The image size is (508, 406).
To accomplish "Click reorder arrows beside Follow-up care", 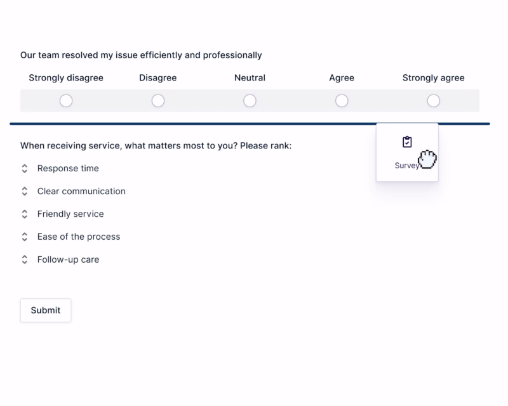I will pyautogui.click(x=25, y=260).
